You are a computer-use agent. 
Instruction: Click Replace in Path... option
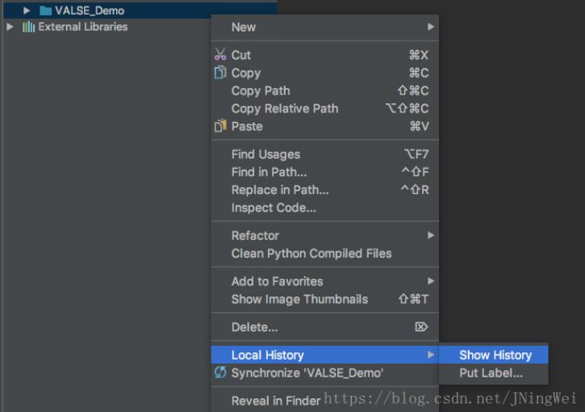(x=280, y=190)
